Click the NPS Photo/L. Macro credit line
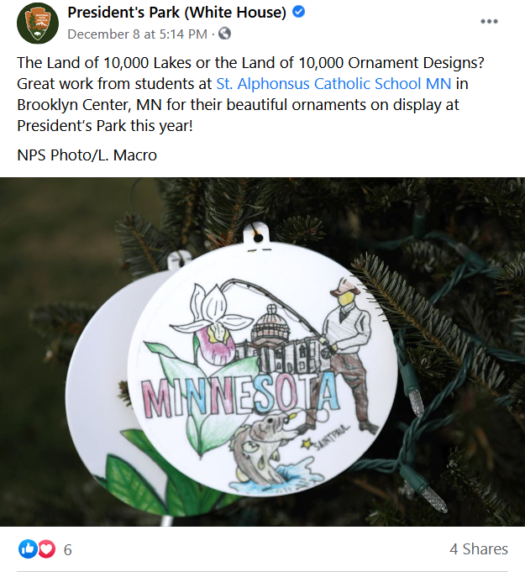This screenshot has height=572, width=525. (87, 155)
